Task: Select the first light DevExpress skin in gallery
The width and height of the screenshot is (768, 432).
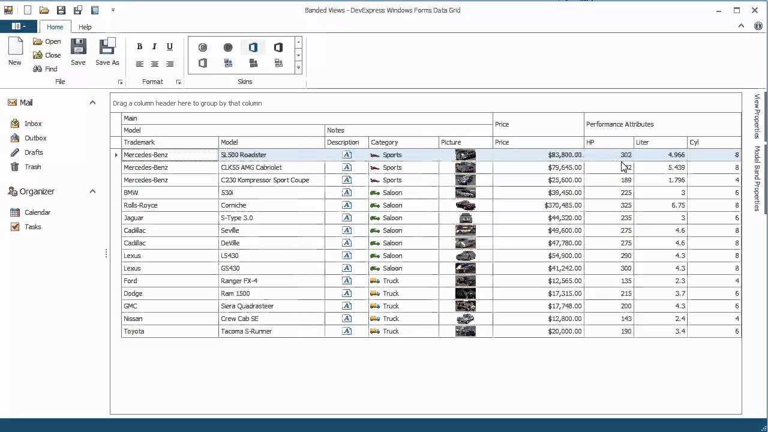Action: [203, 47]
